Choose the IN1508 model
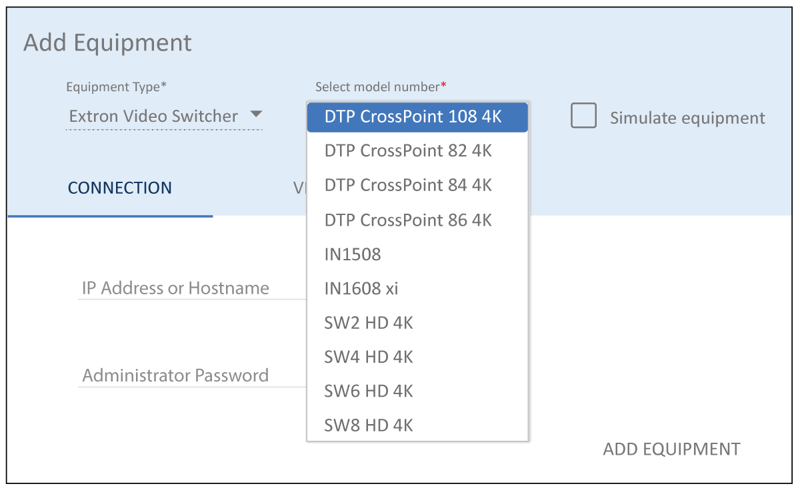This screenshot has height=490, width=800. [x=417, y=254]
